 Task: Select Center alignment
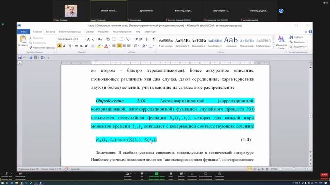click(119, 46)
